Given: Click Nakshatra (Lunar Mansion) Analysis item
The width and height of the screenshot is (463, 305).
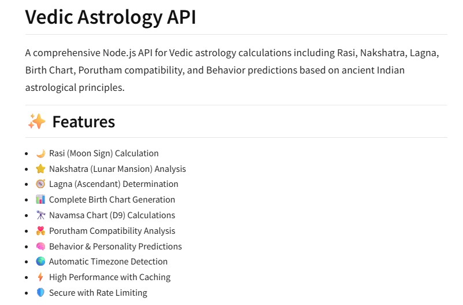Looking at the screenshot, I should [117, 169].
